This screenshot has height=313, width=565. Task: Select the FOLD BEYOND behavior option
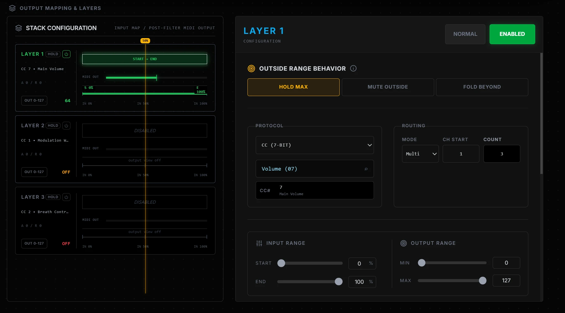pyautogui.click(x=482, y=87)
